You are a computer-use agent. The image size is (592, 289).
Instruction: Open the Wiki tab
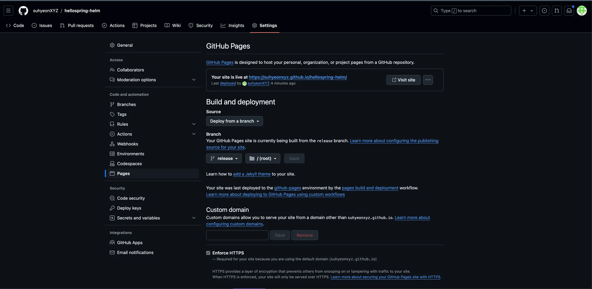(x=173, y=25)
